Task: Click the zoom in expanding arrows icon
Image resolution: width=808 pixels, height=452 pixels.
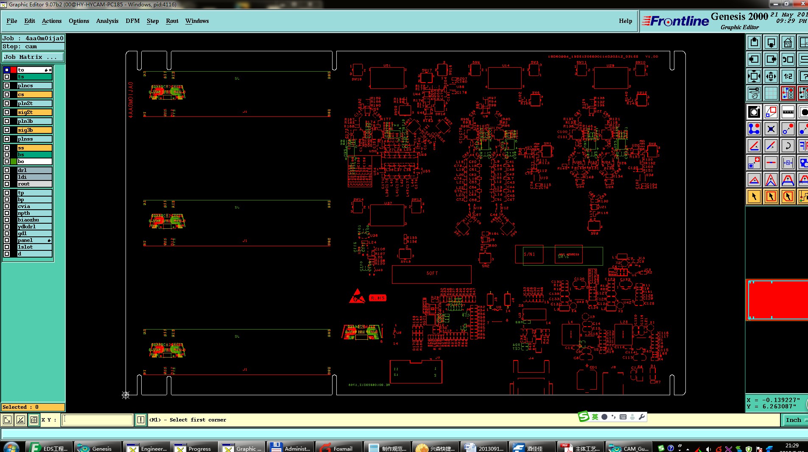Action: point(754,76)
